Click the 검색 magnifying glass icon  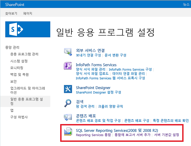coord(68,103)
